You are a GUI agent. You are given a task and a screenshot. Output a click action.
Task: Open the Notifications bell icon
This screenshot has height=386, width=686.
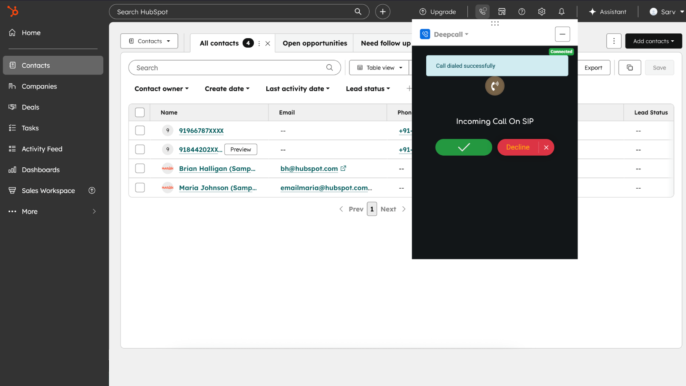pyautogui.click(x=562, y=12)
